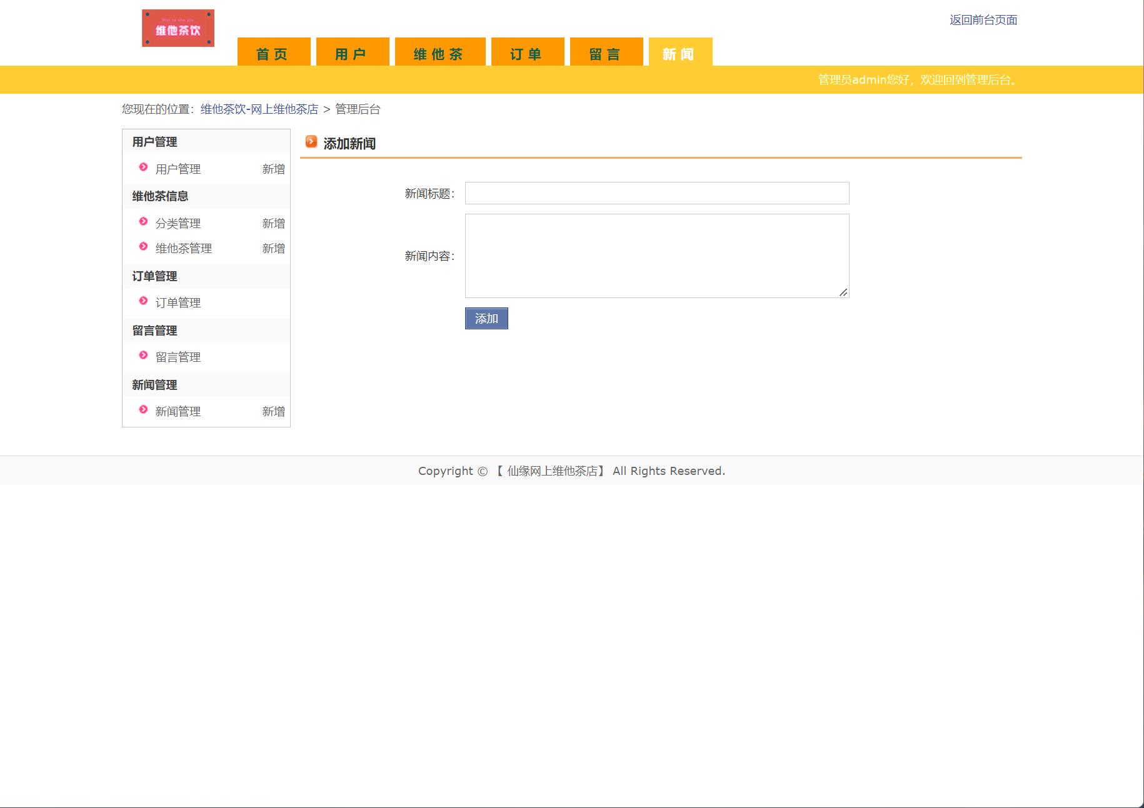Select the 新闻 tab in the top navigation
The image size is (1144, 808).
pos(679,54)
